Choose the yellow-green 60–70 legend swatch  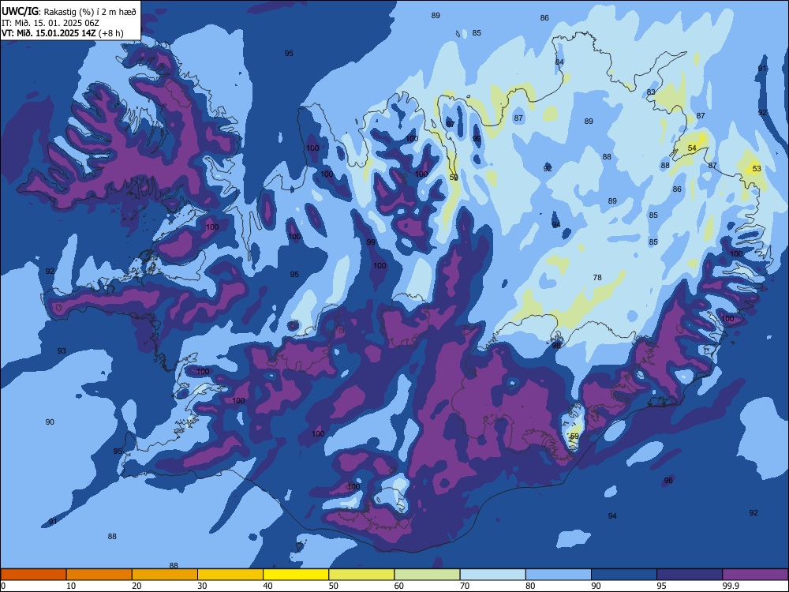(427, 575)
